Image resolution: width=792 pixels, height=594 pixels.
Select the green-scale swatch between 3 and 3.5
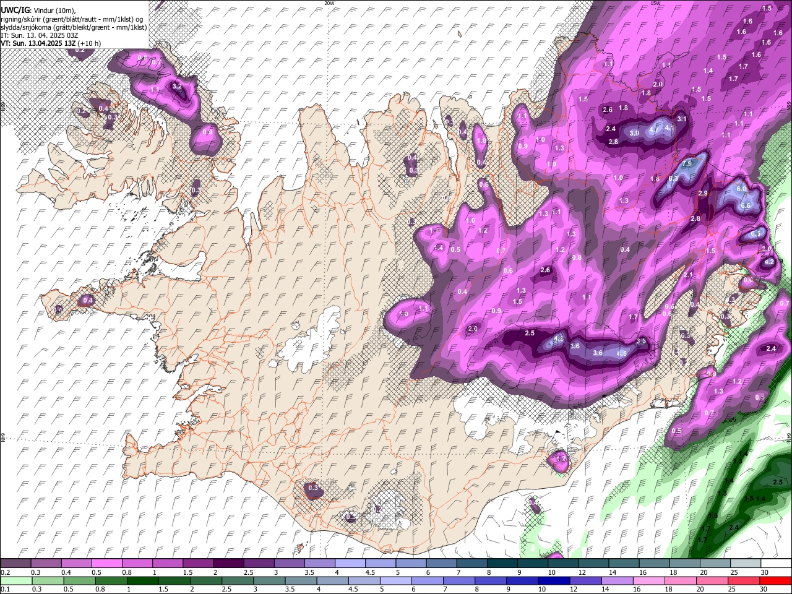[270, 581]
